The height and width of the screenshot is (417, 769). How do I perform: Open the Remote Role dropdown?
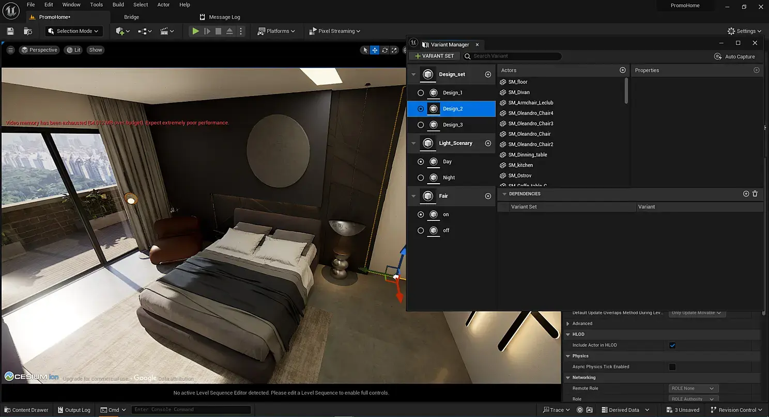point(693,388)
